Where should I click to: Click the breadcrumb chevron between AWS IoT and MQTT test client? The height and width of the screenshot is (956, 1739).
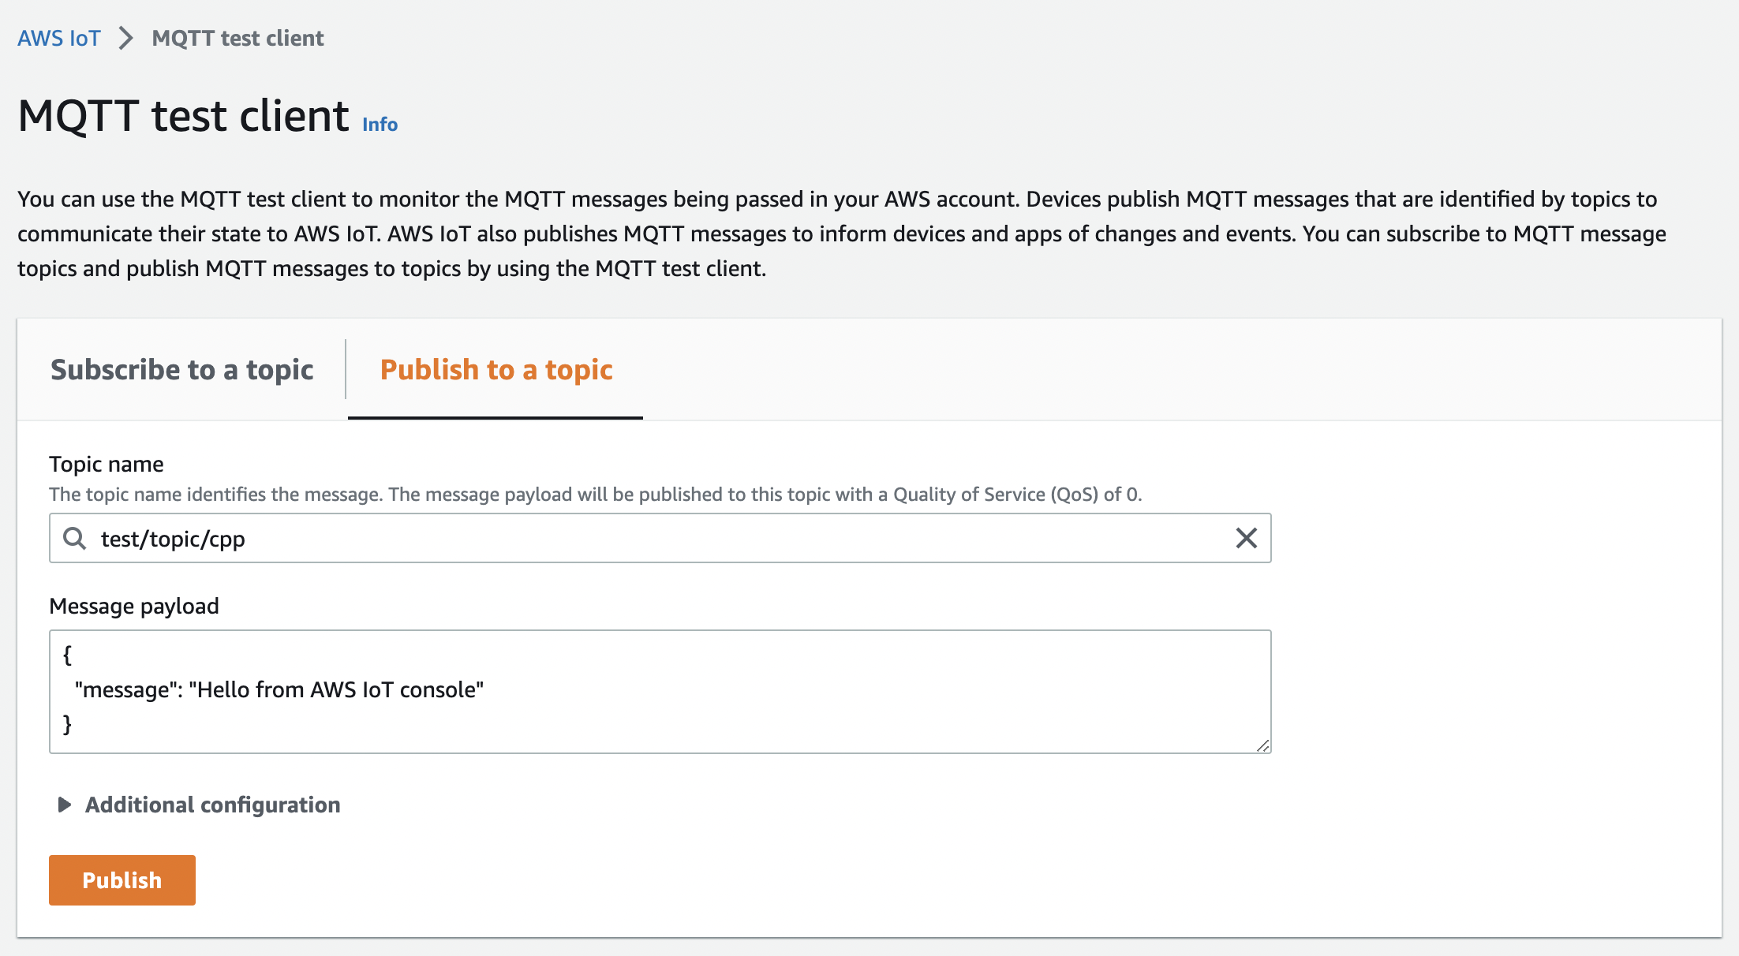pyautogui.click(x=125, y=38)
